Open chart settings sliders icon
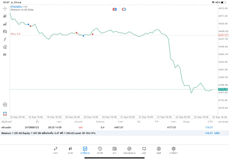This screenshot has width=229, height=160. 5,31
